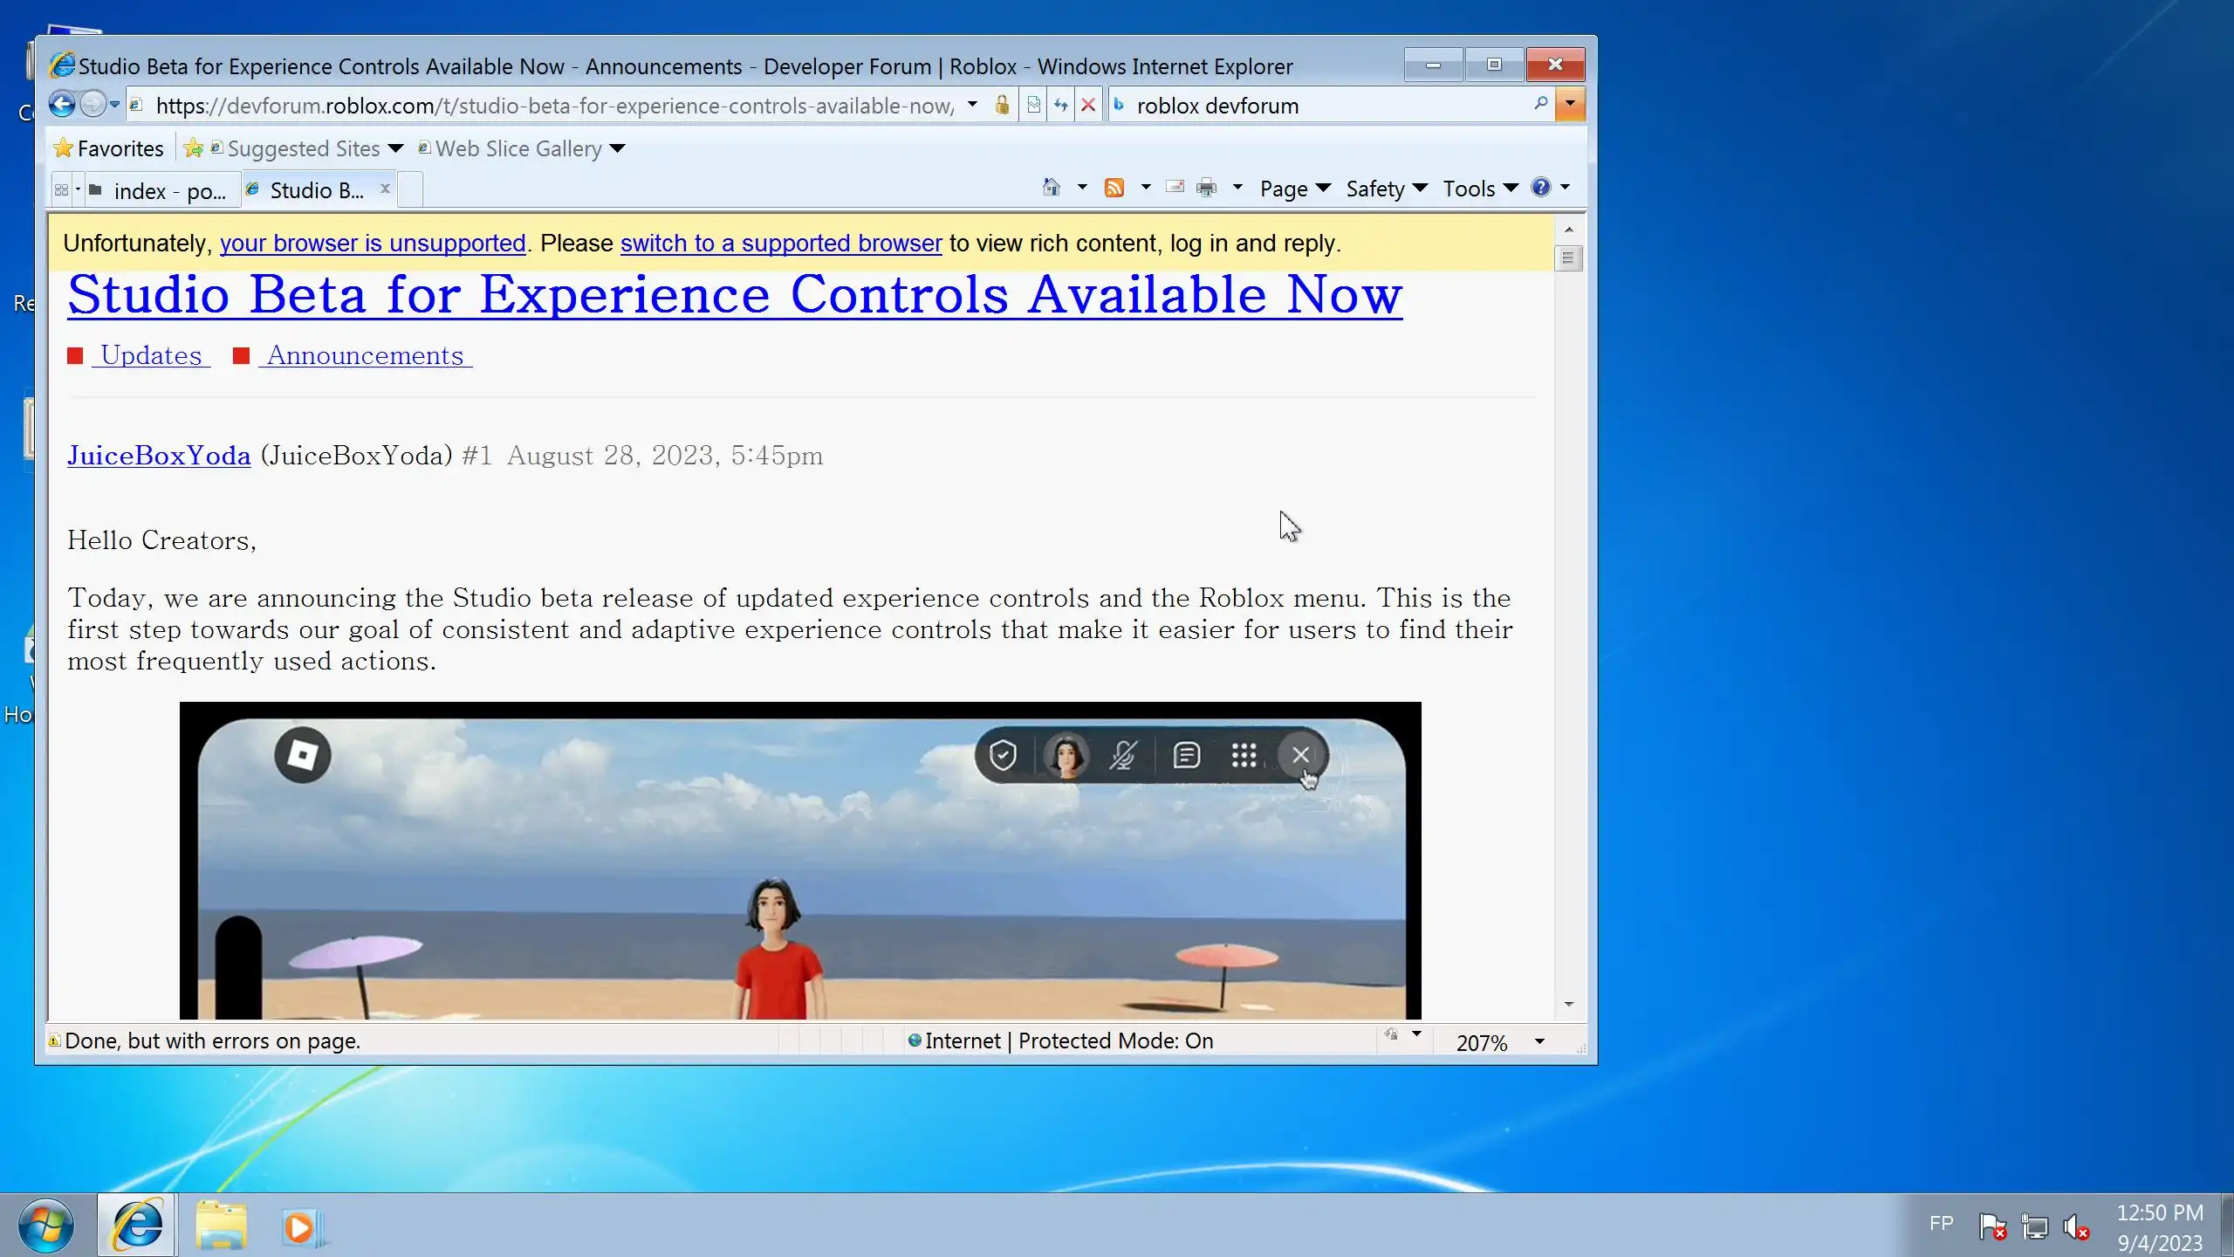The image size is (2234, 1257).
Task: Expand the address bar URL dropdown arrow
Action: (972, 105)
